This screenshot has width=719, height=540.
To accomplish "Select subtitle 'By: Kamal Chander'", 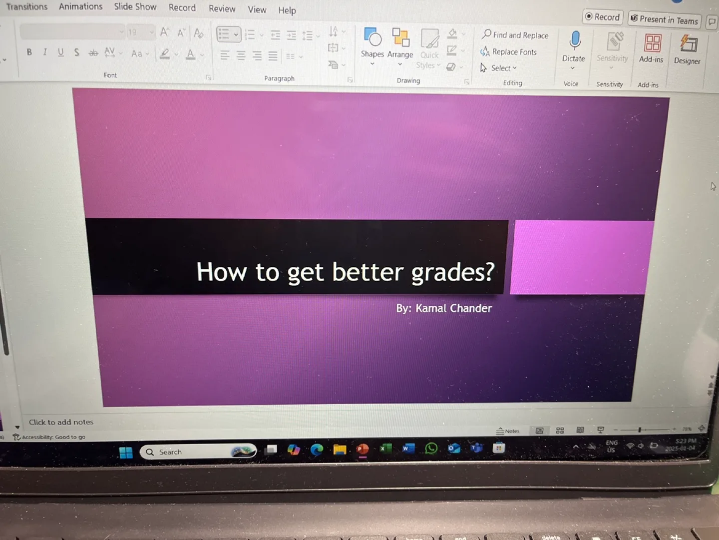I will (x=444, y=308).
